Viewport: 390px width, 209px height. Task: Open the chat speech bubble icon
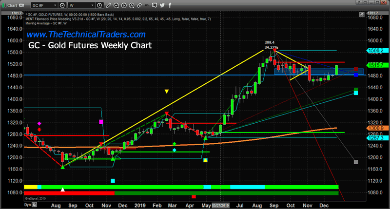coord(154,5)
